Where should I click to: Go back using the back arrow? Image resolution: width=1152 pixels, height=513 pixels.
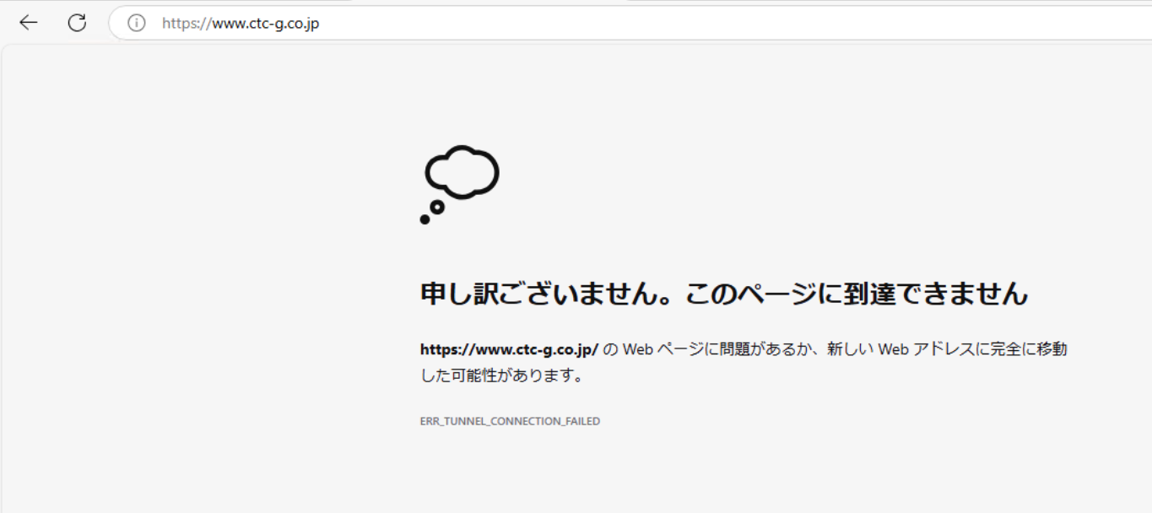click(x=29, y=23)
